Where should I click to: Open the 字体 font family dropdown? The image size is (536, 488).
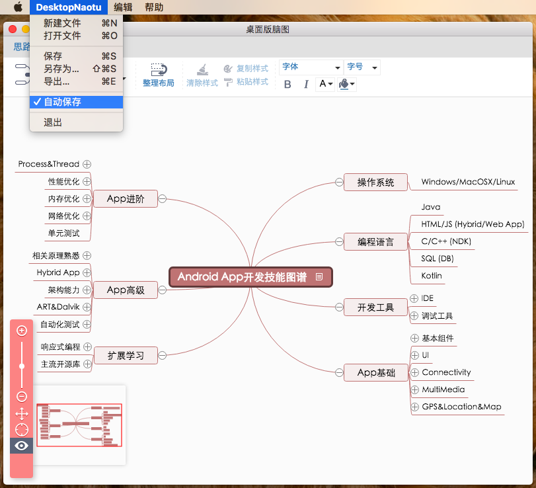click(x=311, y=67)
